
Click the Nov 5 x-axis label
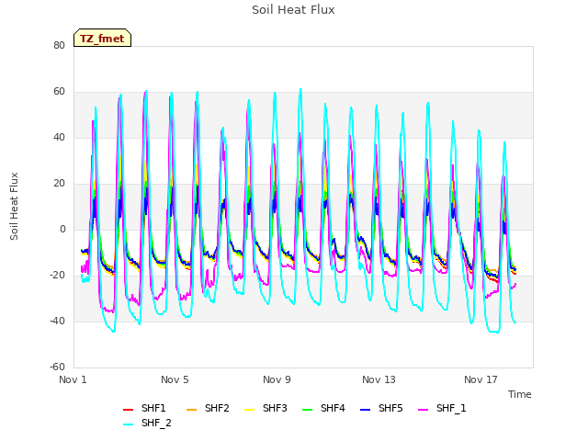pyautogui.click(x=175, y=379)
